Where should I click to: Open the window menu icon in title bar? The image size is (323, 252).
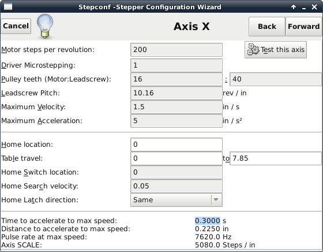[x=8, y=6]
